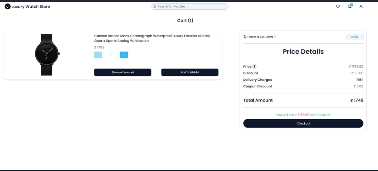Proceed with the Checkout button
Screen dimensions: 378x171
point(303,123)
